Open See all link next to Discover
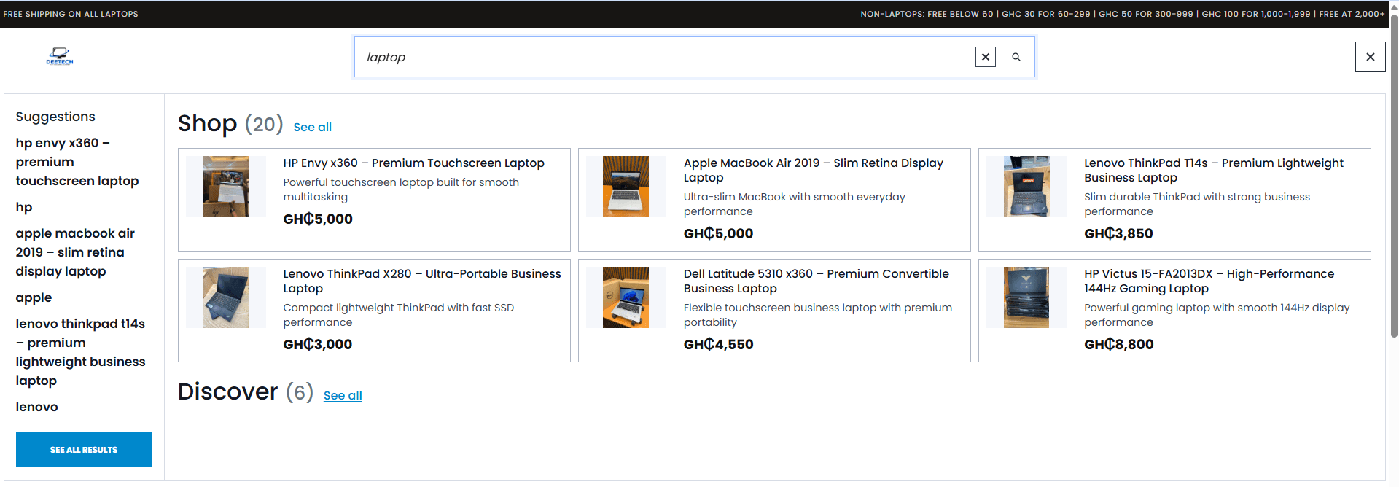Viewport: 1399px width, 487px height. [x=343, y=395]
